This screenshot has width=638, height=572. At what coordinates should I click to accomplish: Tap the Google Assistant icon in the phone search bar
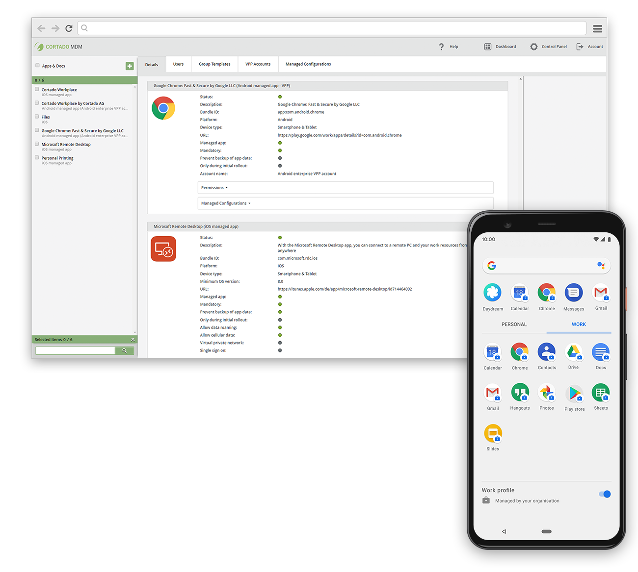tap(601, 265)
